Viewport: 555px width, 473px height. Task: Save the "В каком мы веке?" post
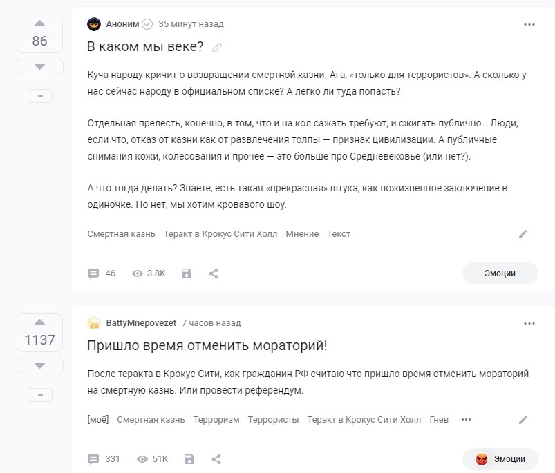pyautogui.click(x=186, y=273)
